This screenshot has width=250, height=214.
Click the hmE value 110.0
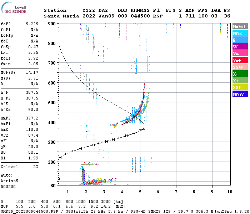click(x=32, y=129)
